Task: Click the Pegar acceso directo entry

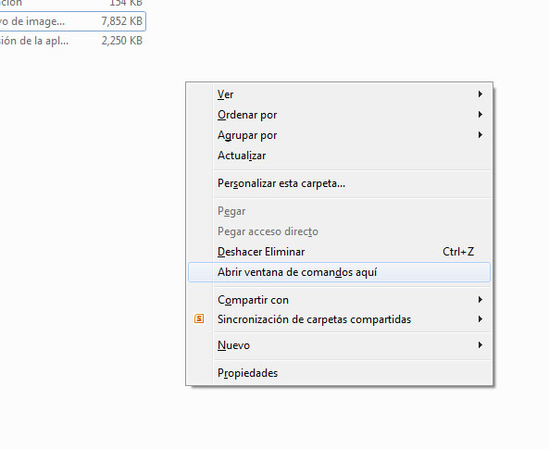Action: coord(339,231)
